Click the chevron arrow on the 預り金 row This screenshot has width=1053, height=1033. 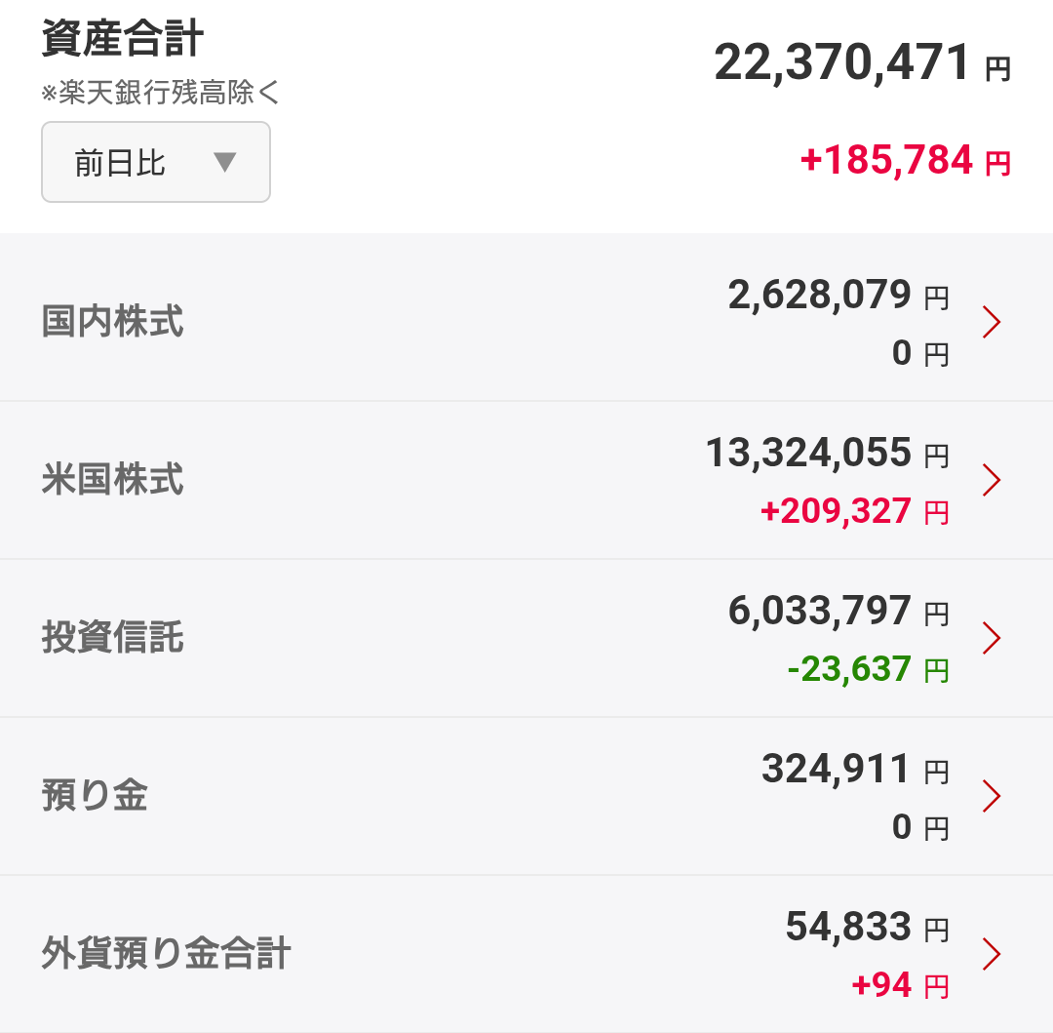click(x=992, y=796)
